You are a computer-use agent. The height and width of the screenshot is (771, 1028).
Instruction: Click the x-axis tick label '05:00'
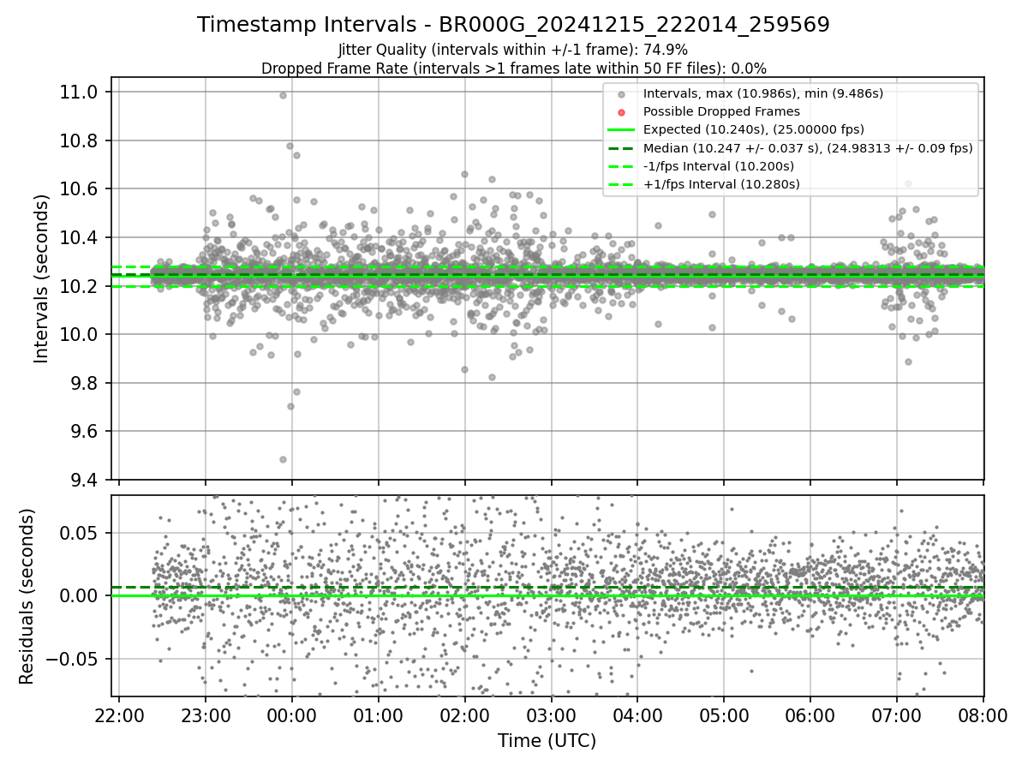click(724, 714)
